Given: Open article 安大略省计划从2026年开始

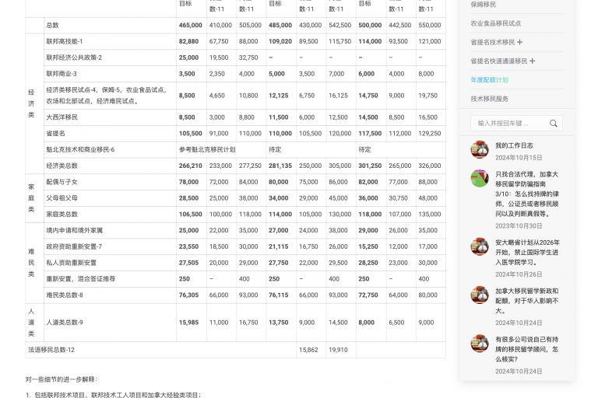Looking at the screenshot, I should (527, 252).
